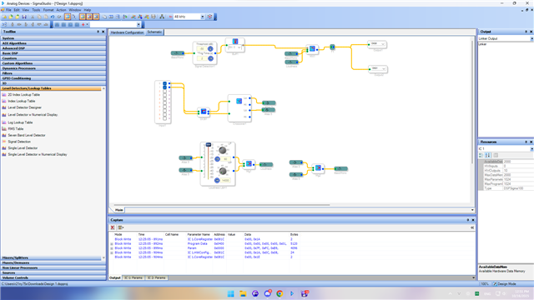Click the categorized view icon in Resources panel
Image resolution: width=534 pixels, height=300 pixels.
pos(481,155)
